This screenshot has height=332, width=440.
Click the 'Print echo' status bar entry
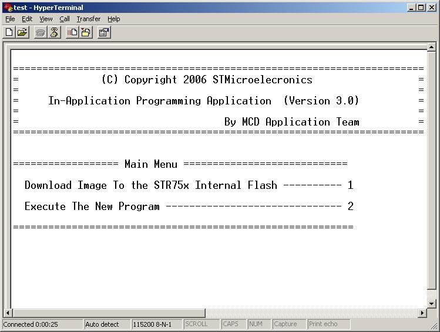(x=328, y=324)
